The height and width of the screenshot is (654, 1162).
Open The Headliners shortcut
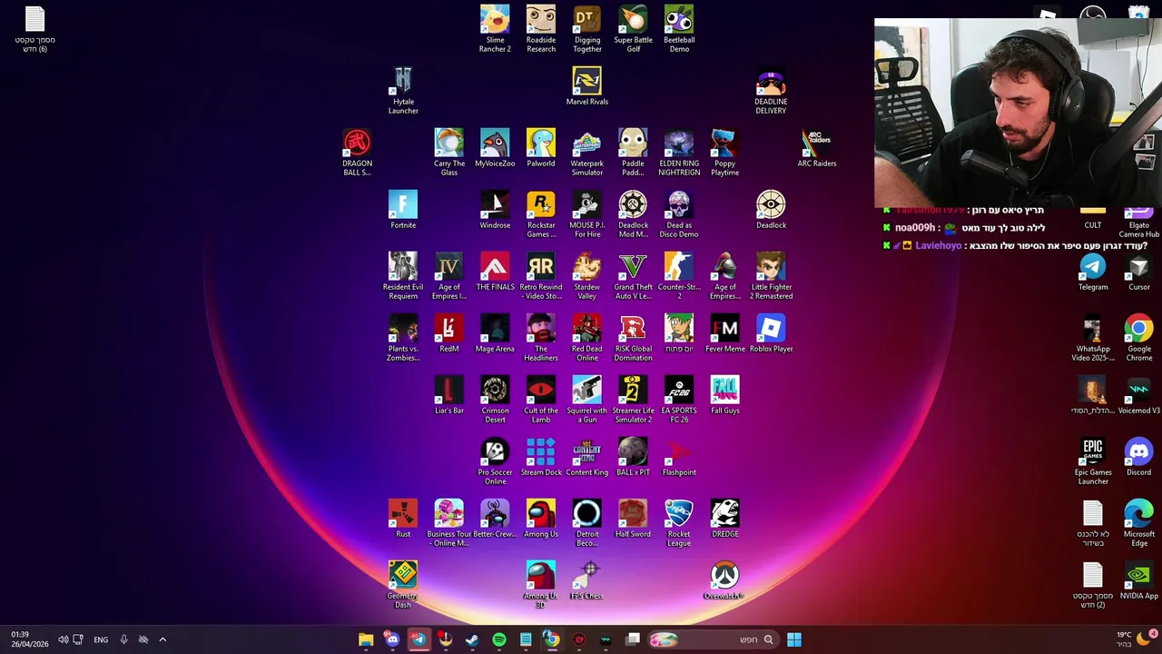(541, 338)
